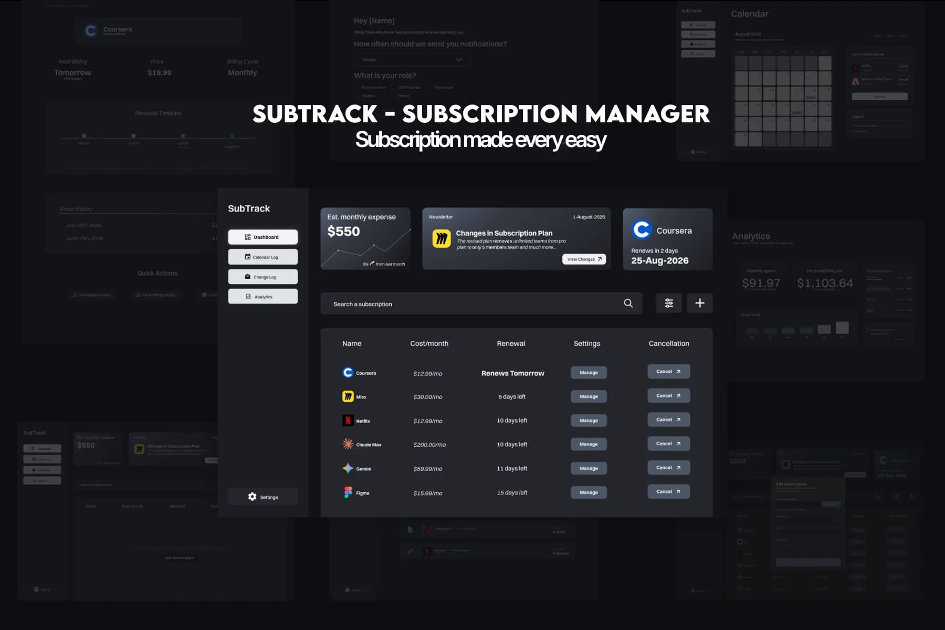945x630 pixels.
Task: Click the Coursera logo in renewal card
Action: [x=642, y=229]
